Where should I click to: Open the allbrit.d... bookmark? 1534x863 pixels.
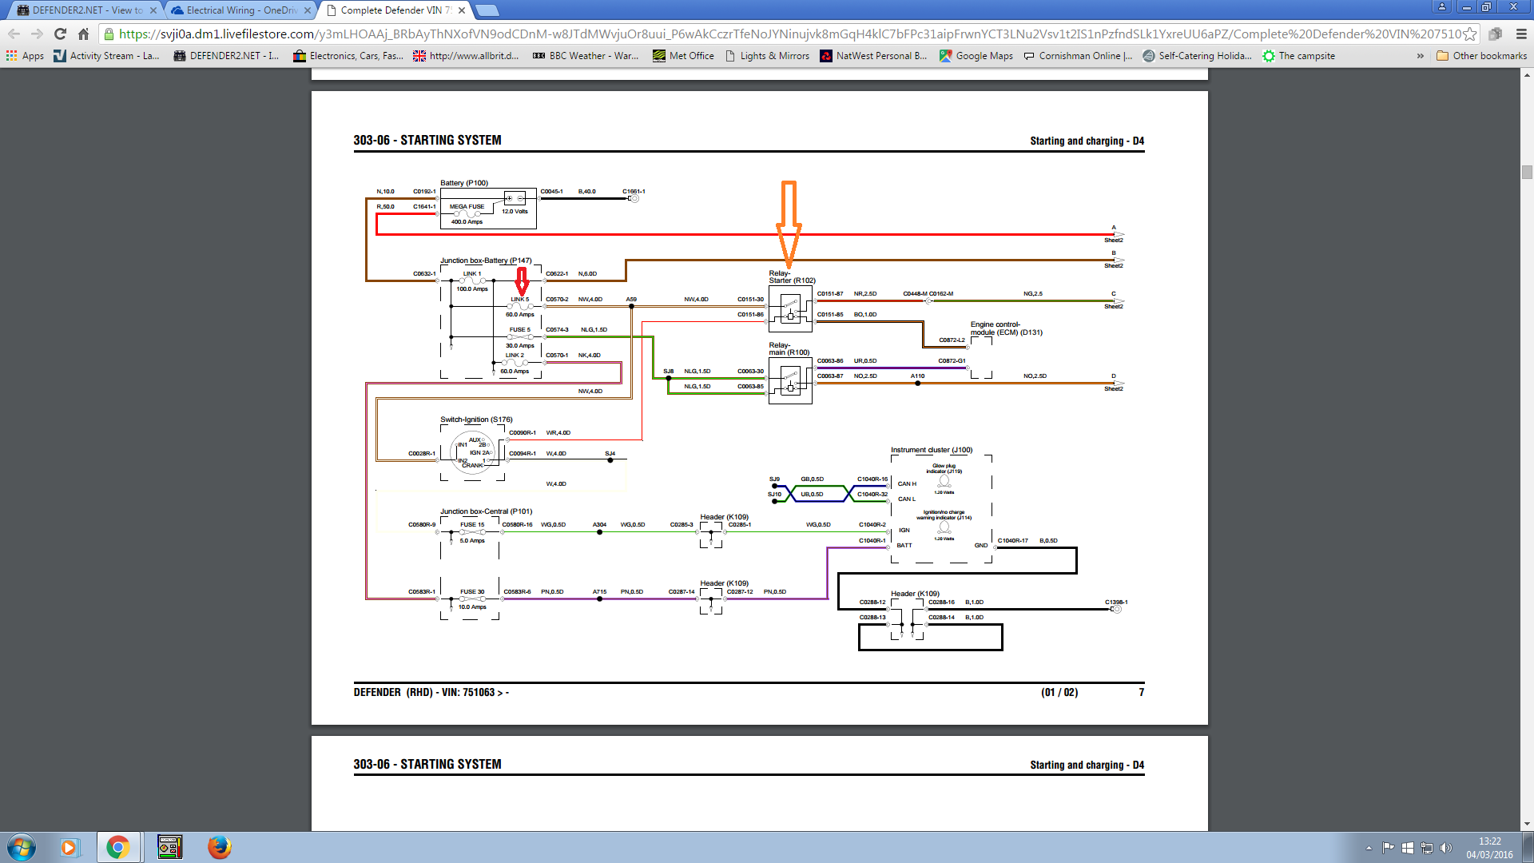click(466, 56)
